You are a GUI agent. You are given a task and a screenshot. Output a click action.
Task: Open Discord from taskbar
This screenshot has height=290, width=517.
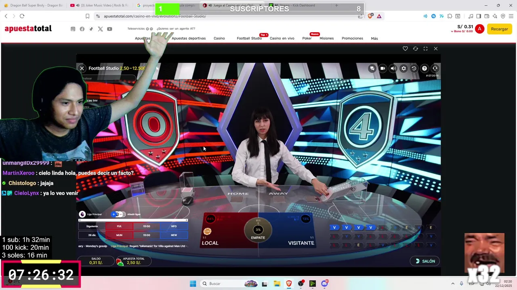(x=324, y=284)
